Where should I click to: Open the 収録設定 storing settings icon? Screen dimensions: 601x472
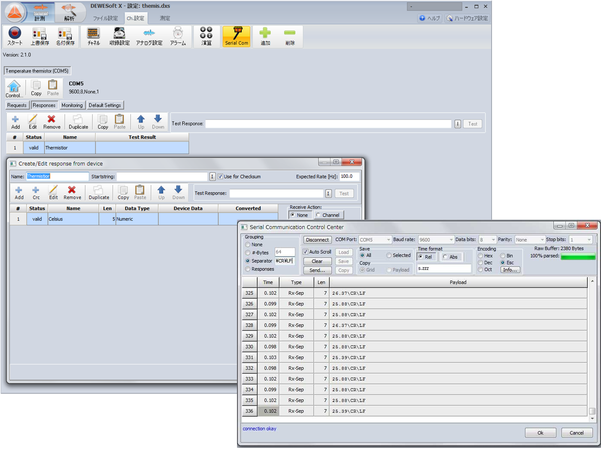pyautogui.click(x=119, y=36)
